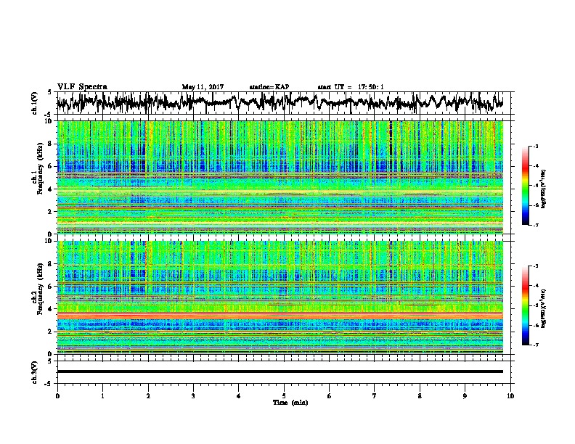This screenshot has width=575, height=444.
Task: Click the red 3.5 kHz band in ch.2 spectrogram
Action: pyautogui.click(x=280, y=316)
